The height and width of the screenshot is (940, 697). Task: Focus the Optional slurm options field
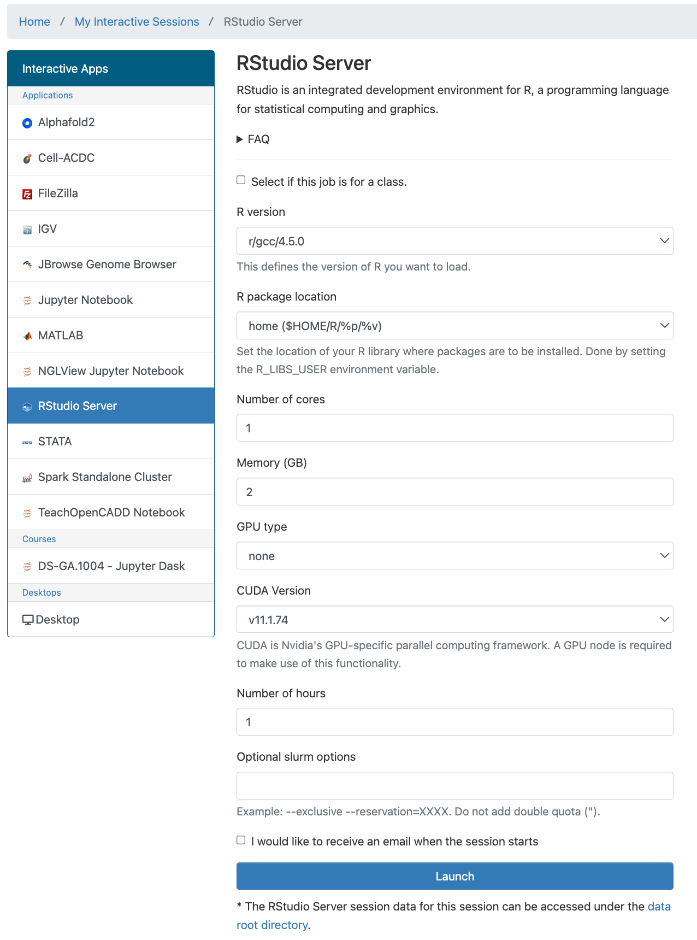[454, 786]
